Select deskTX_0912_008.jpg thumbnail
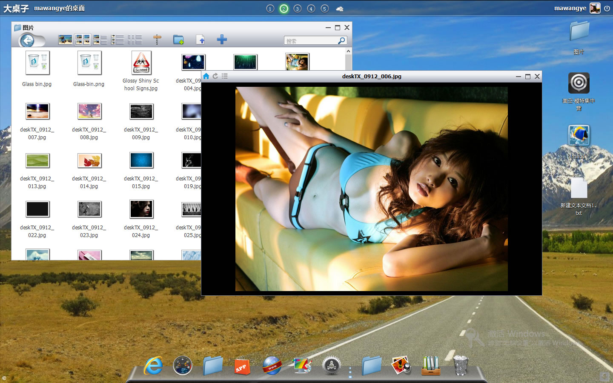Viewport: 613px width, 383px height. (x=89, y=111)
